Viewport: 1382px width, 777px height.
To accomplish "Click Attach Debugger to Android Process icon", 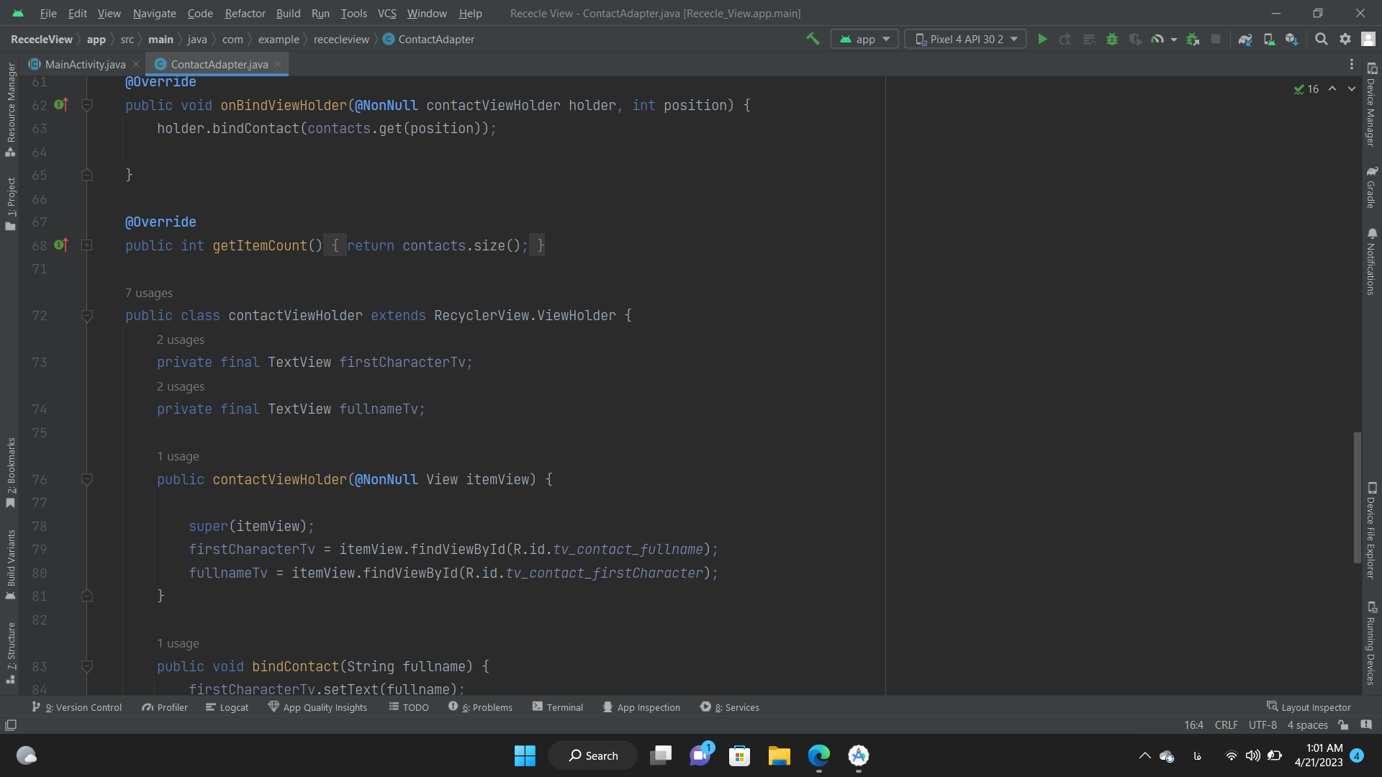I will tap(1193, 39).
